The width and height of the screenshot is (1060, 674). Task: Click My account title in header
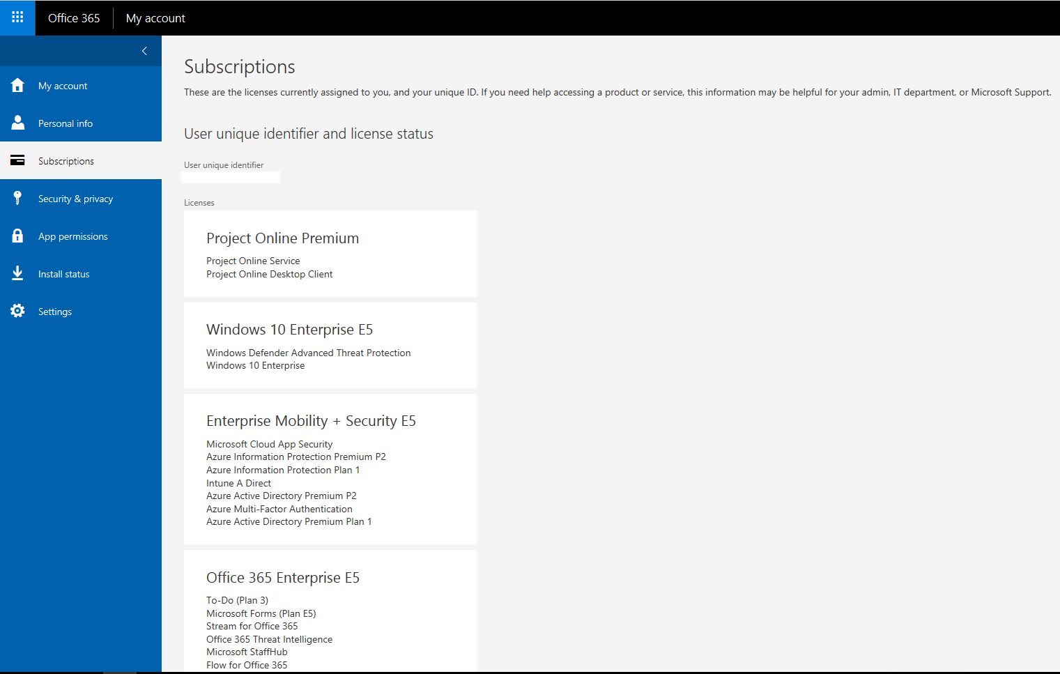pyautogui.click(x=155, y=18)
